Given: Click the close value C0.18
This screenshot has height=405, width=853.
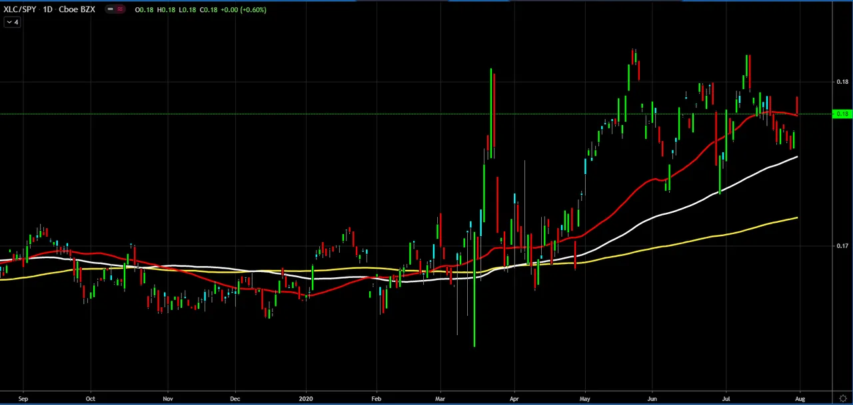Looking at the screenshot, I should (209, 9).
